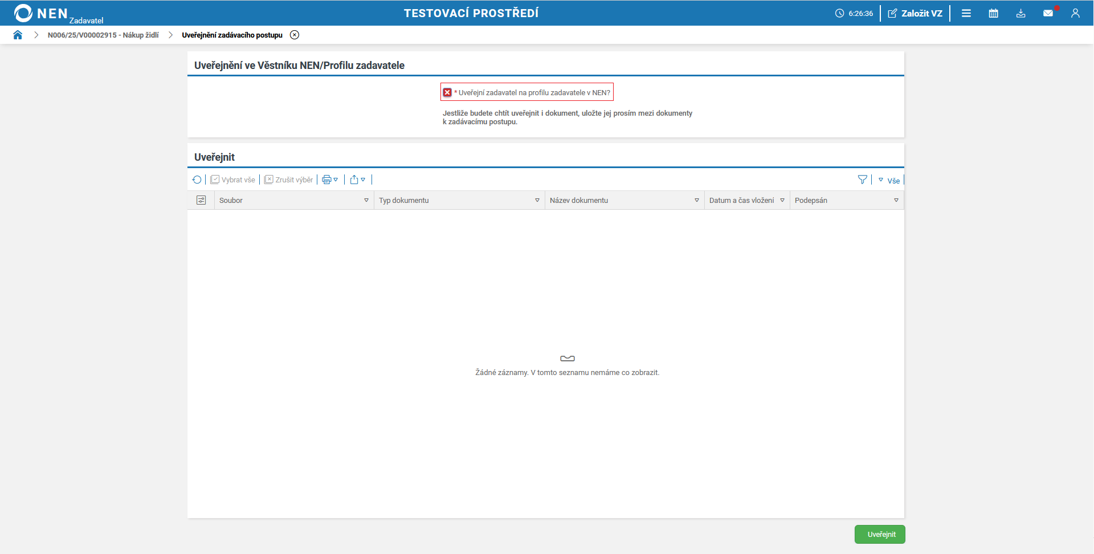
Task: Open the export dropdown in toolbar
Action: click(358, 180)
